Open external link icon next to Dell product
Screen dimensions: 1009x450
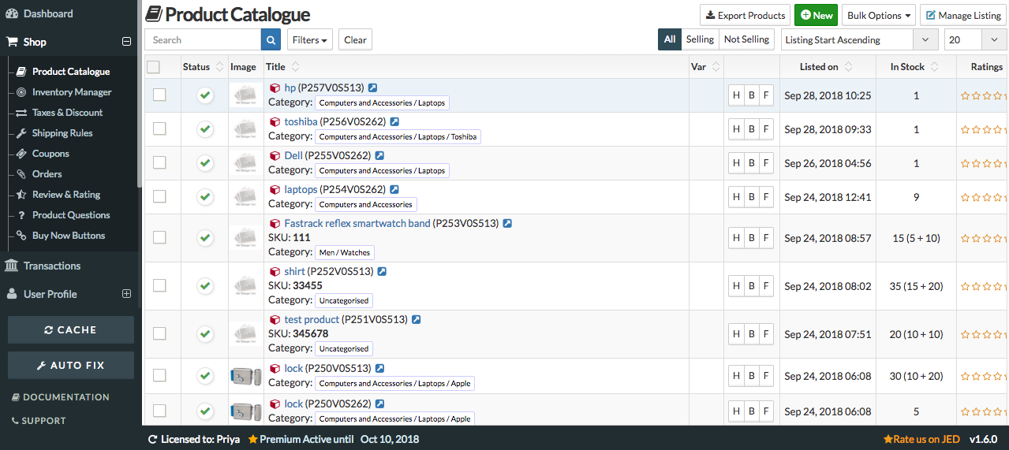pos(379,156)
